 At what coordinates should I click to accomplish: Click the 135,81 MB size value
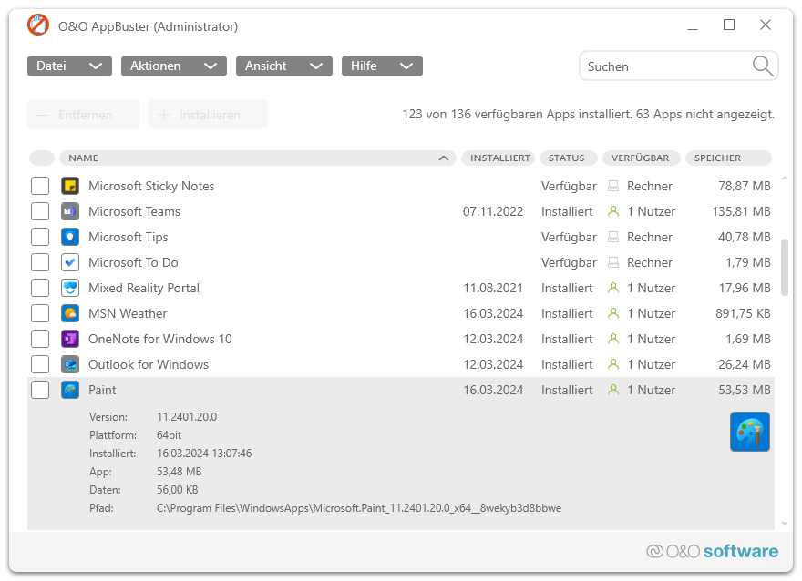click(741, 211)
